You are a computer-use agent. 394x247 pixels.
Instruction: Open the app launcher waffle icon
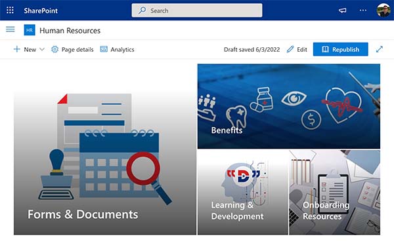click(10, 10)
